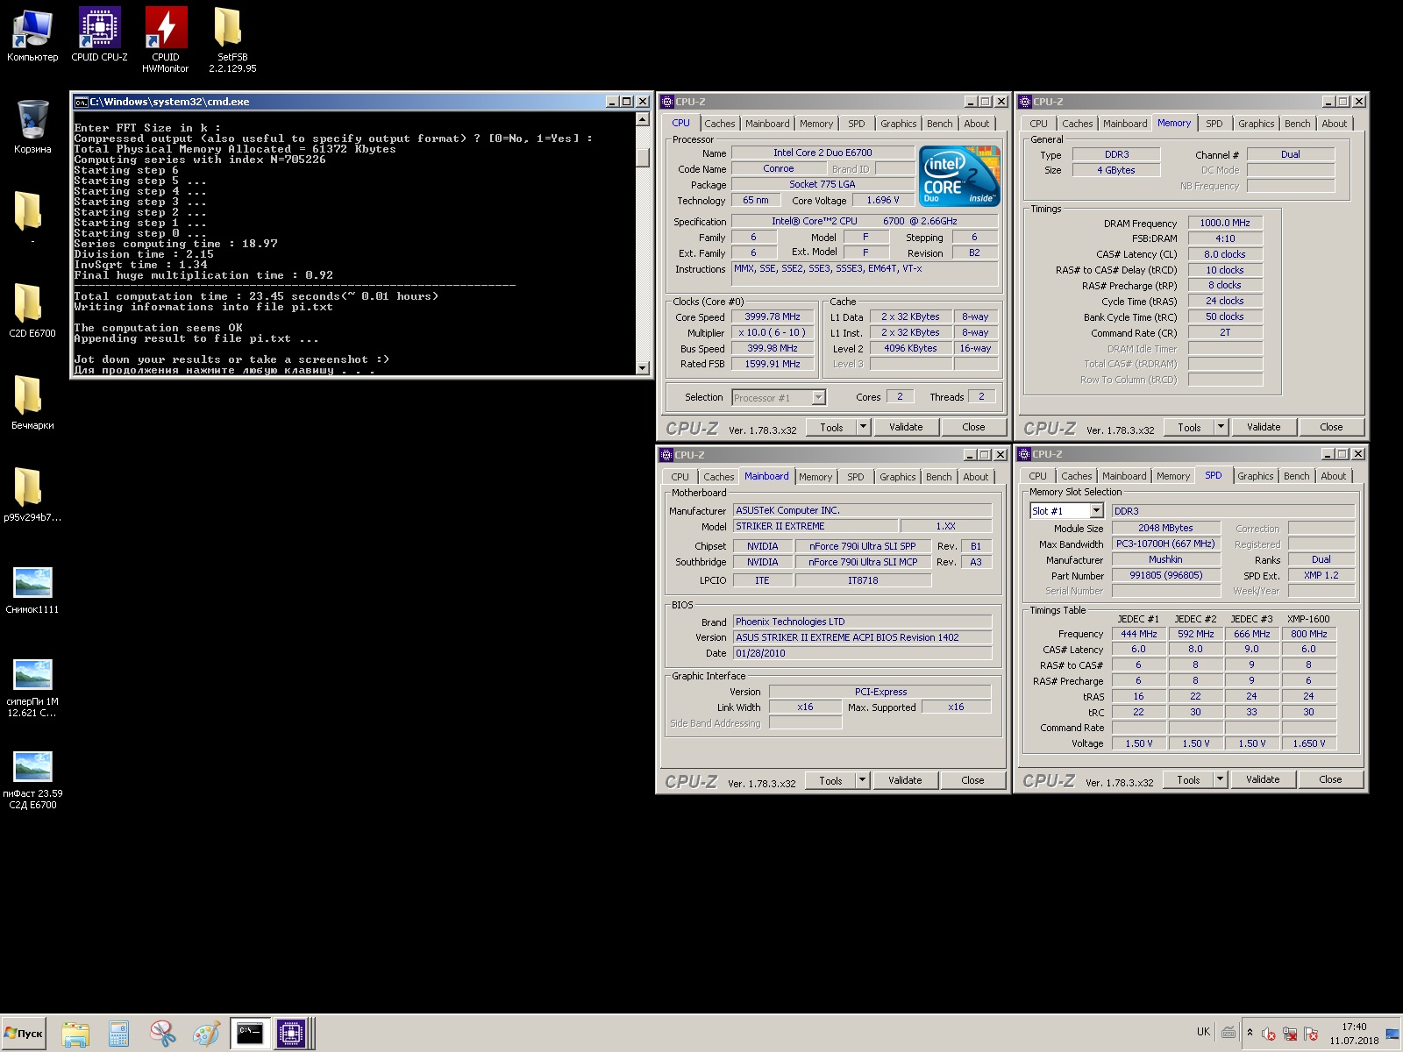Open the Снимок1111 image file
The height and width of the screenshot is (1052, 1403).
point(32,587)
